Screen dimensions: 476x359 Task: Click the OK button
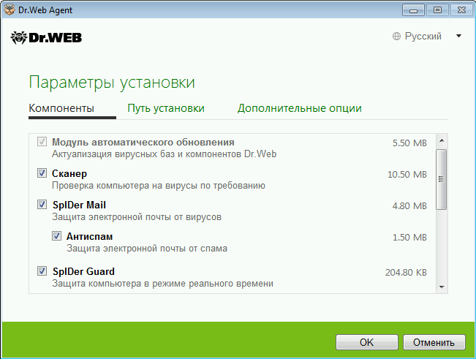pos(367,342)
